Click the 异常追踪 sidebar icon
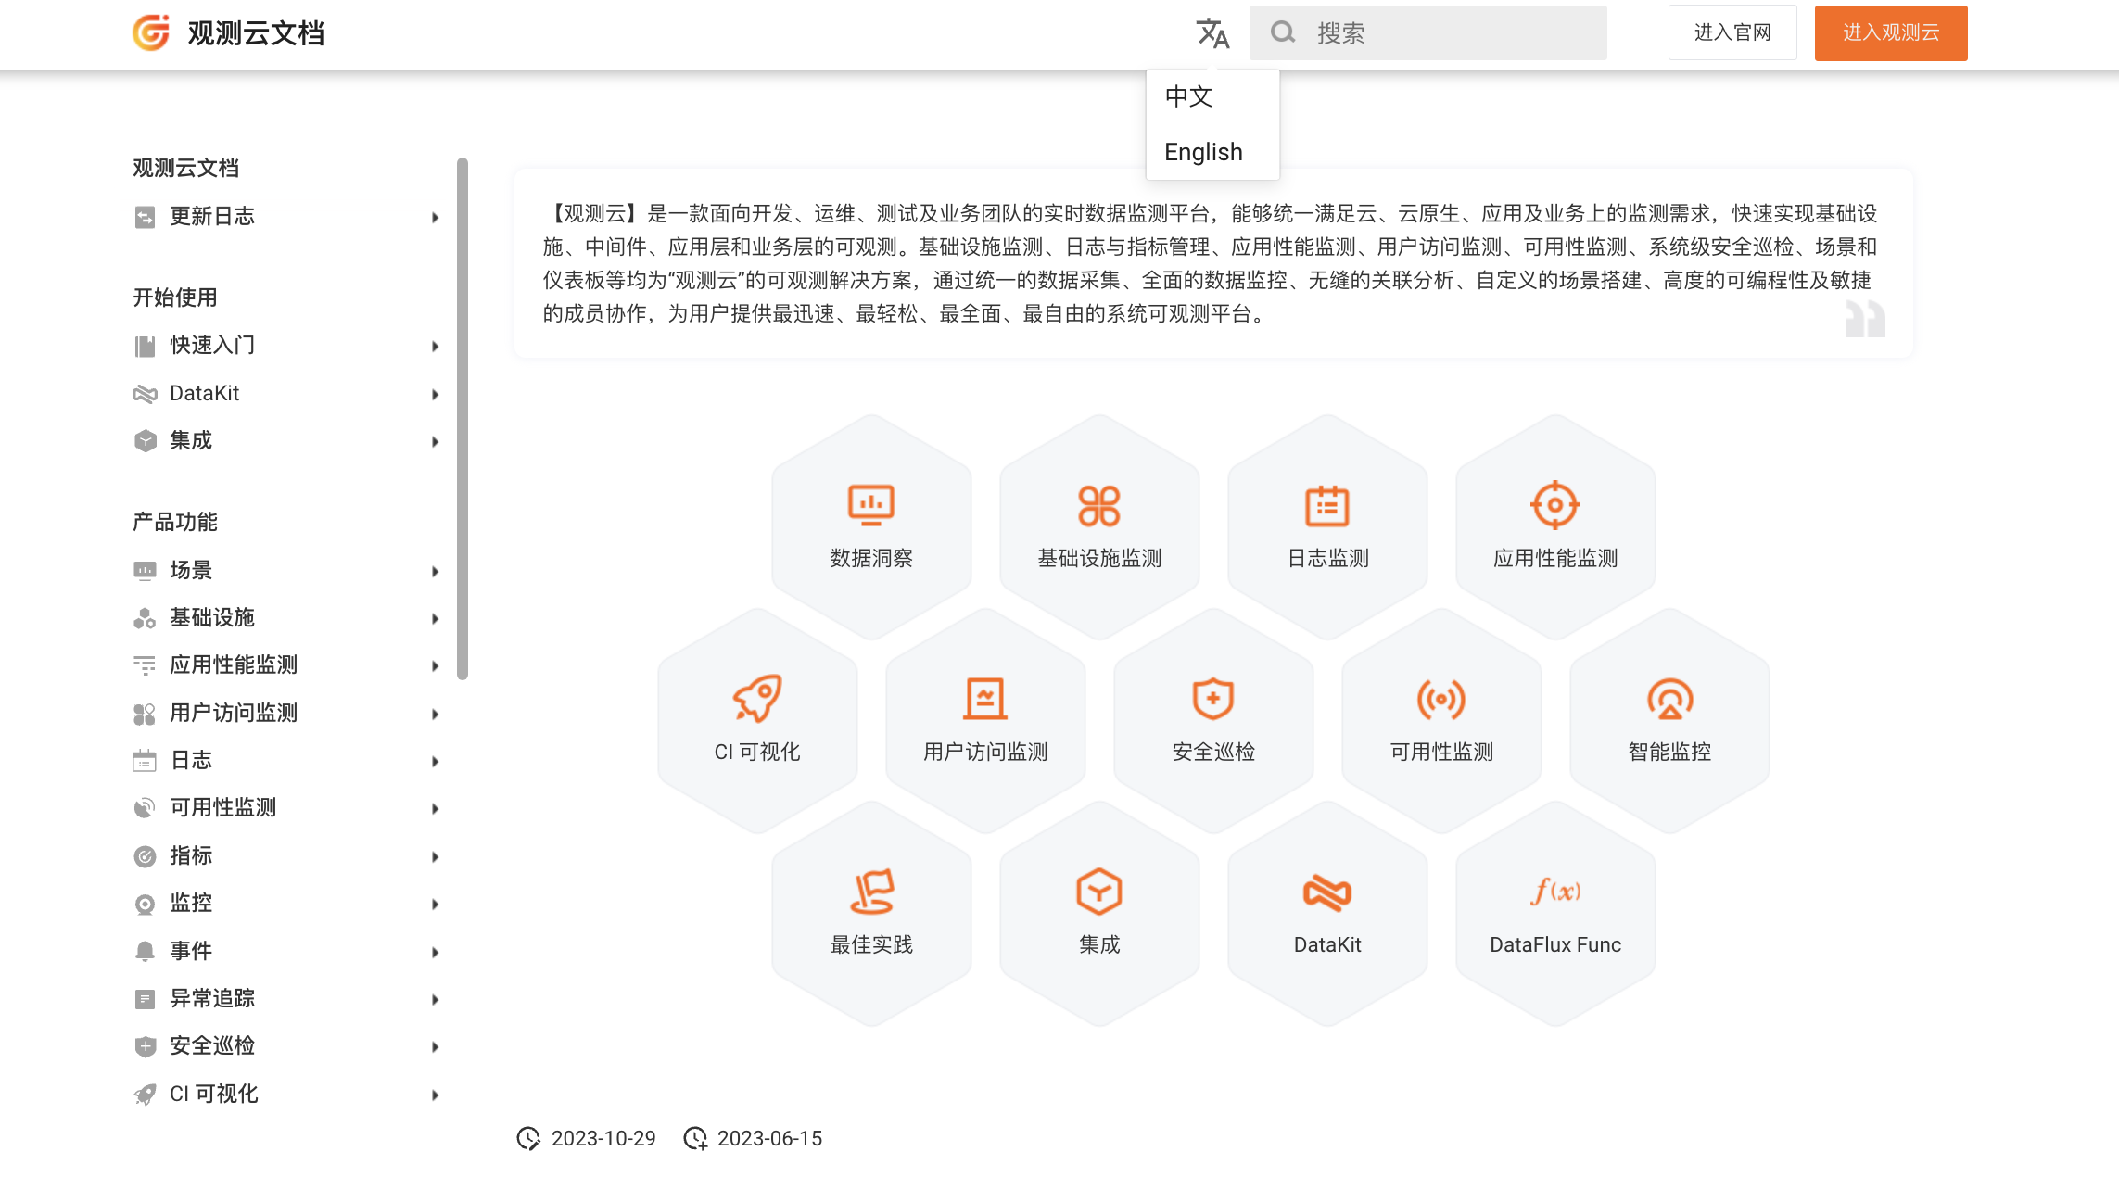2119x1177 pixels. (x=145, y=999)
